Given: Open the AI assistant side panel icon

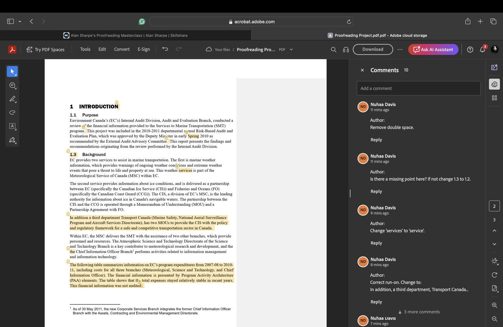Looking at the screenshot, I should pyautogui.click(x=494, y=67).
